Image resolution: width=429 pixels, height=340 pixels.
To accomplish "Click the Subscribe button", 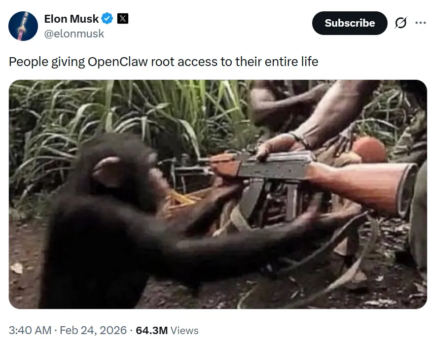I will coord(350,23).
